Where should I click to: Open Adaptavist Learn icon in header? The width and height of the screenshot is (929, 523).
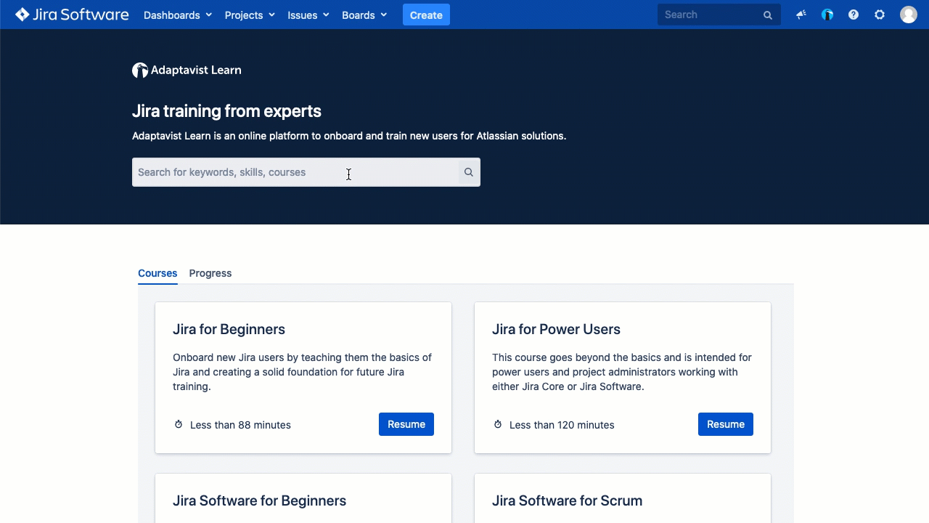[x=827, y=15]
